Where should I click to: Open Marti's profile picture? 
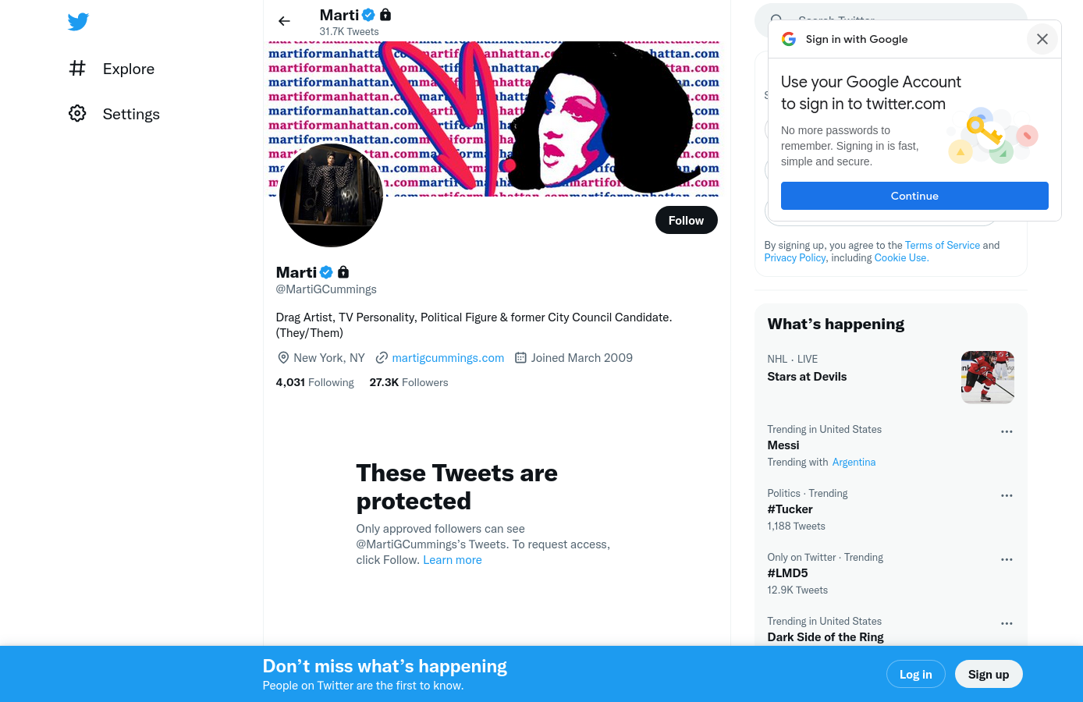pos(331,195)
